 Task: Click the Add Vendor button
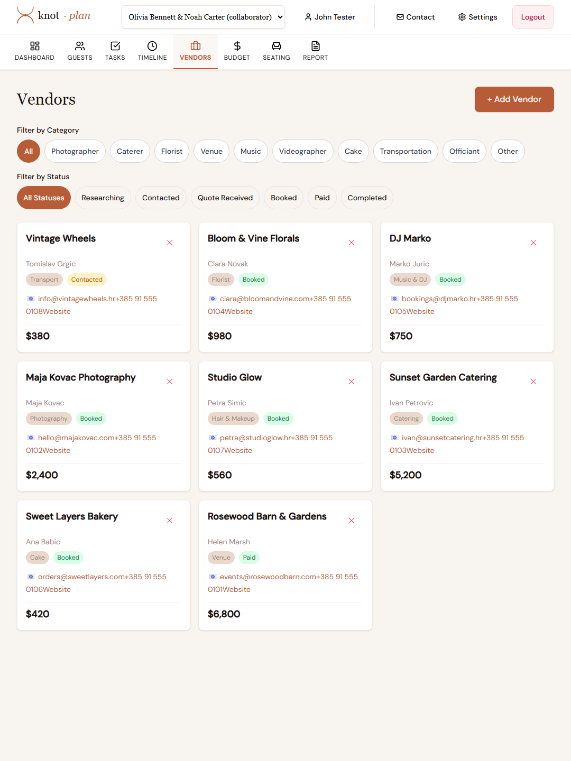pos(514,99)
